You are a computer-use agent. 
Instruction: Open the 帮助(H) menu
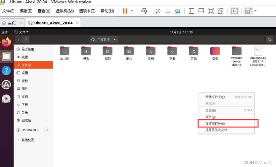[x=107, y=11]
